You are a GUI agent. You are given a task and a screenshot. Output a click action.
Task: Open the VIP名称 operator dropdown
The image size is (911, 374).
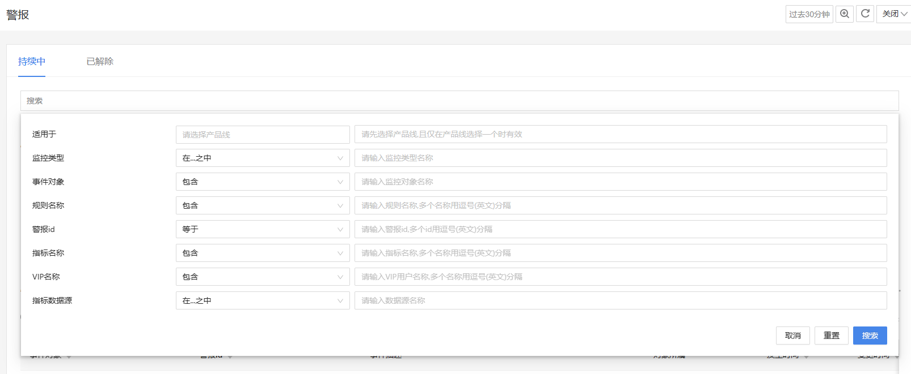pyautogui.click(x=263, y=277)
